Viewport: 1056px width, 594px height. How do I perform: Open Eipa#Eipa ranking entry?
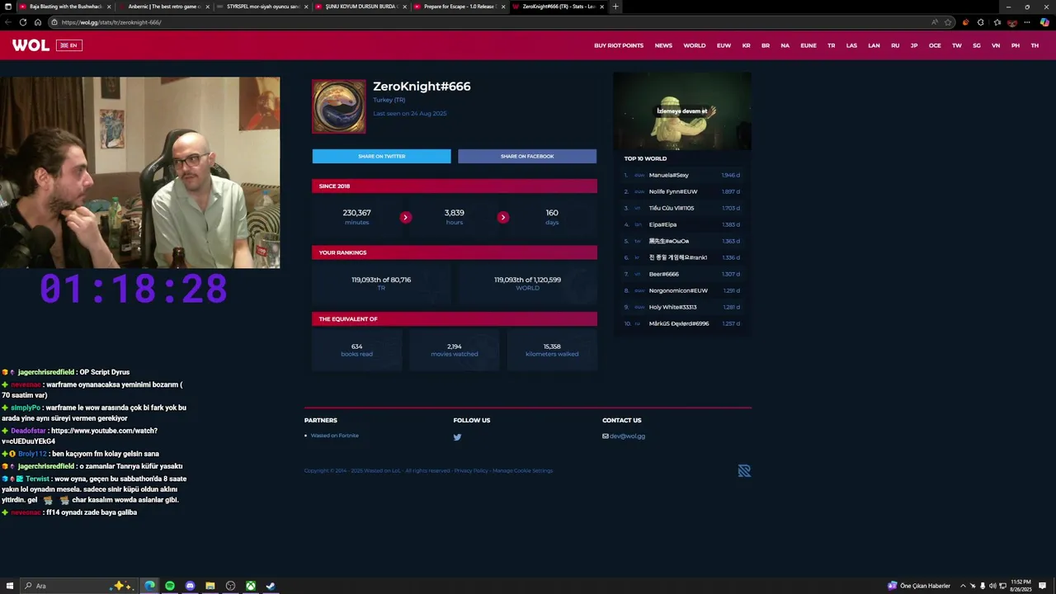tap(662, 224)
